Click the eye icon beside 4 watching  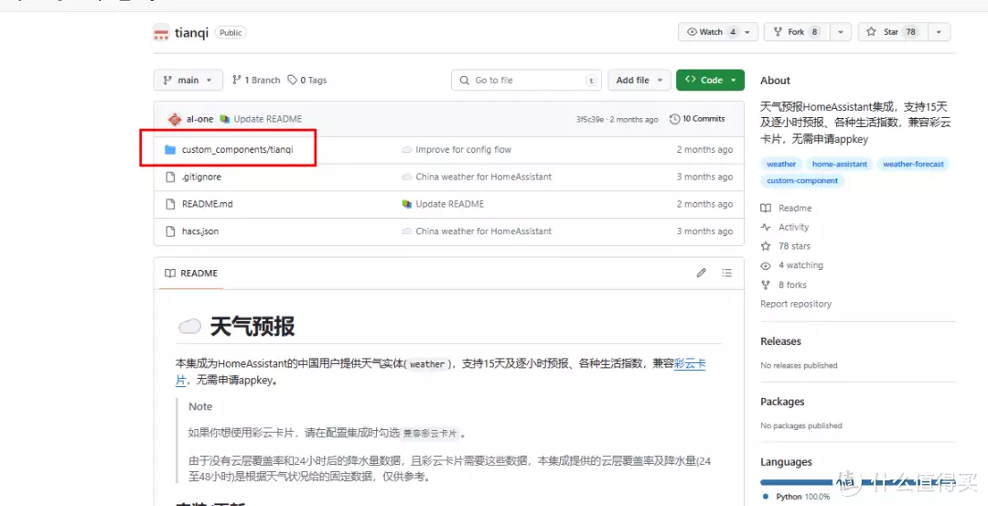tap(766, 265)
